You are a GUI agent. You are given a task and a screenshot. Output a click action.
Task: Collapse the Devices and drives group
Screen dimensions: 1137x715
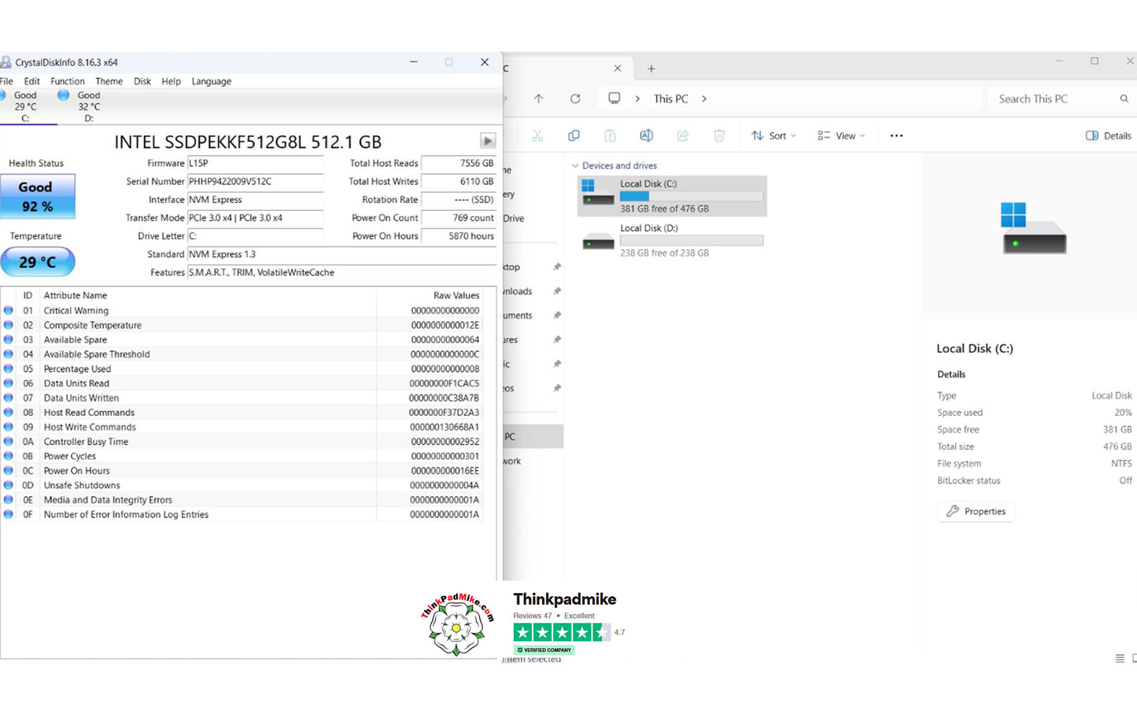click(x=575, y=165)
